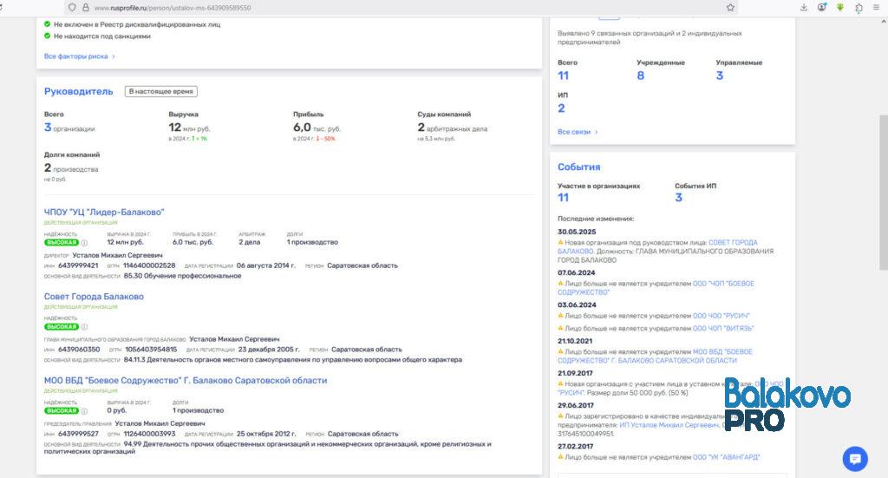Click the Управляемые count 3
This screenshot has height=478, width=888.
point(719,75)
